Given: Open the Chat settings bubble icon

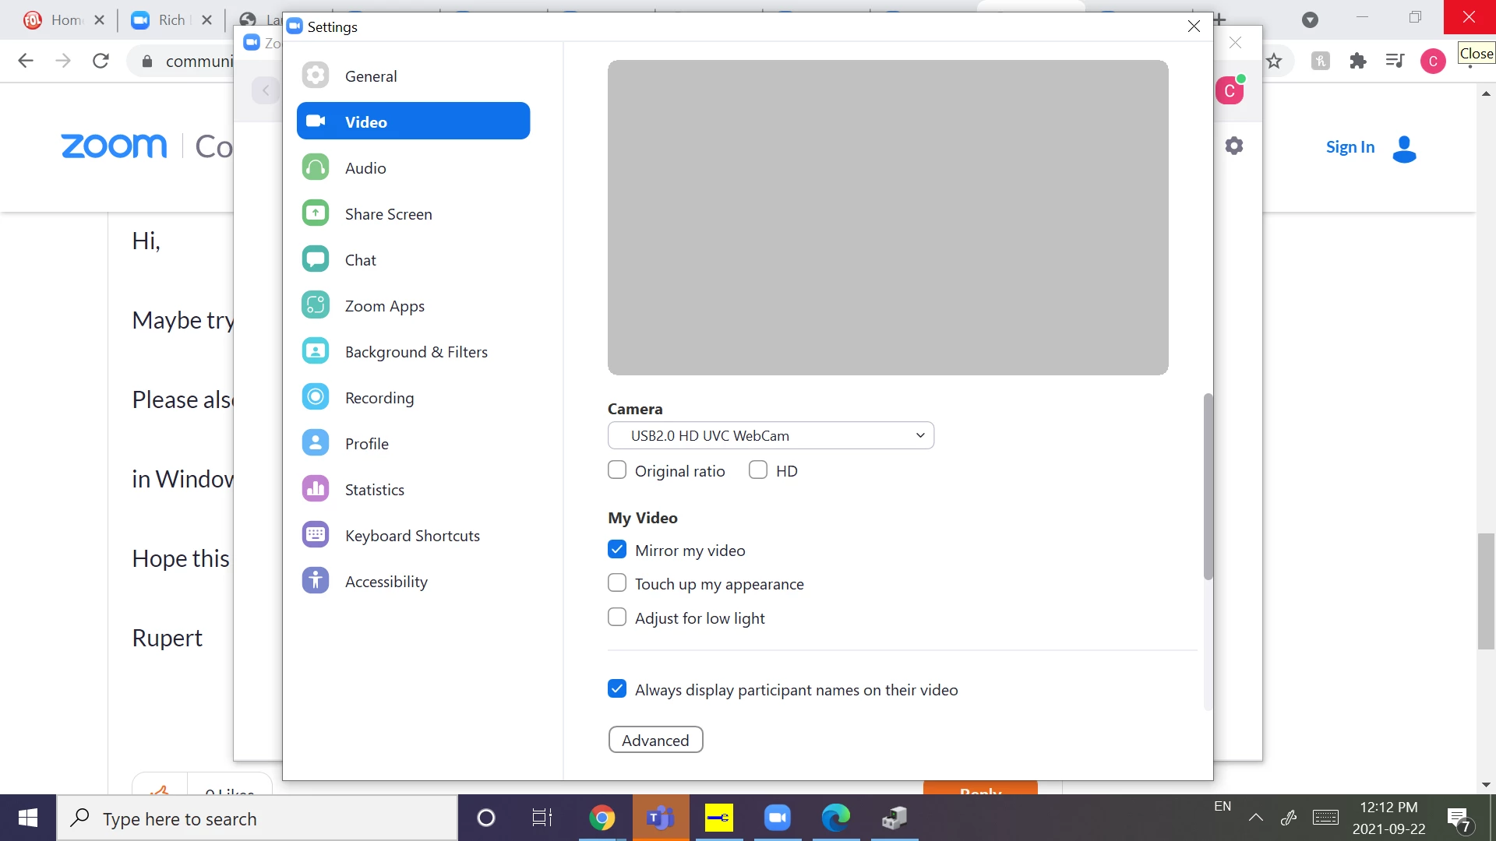Looking at the screenshot, I should tap(316, 259).
